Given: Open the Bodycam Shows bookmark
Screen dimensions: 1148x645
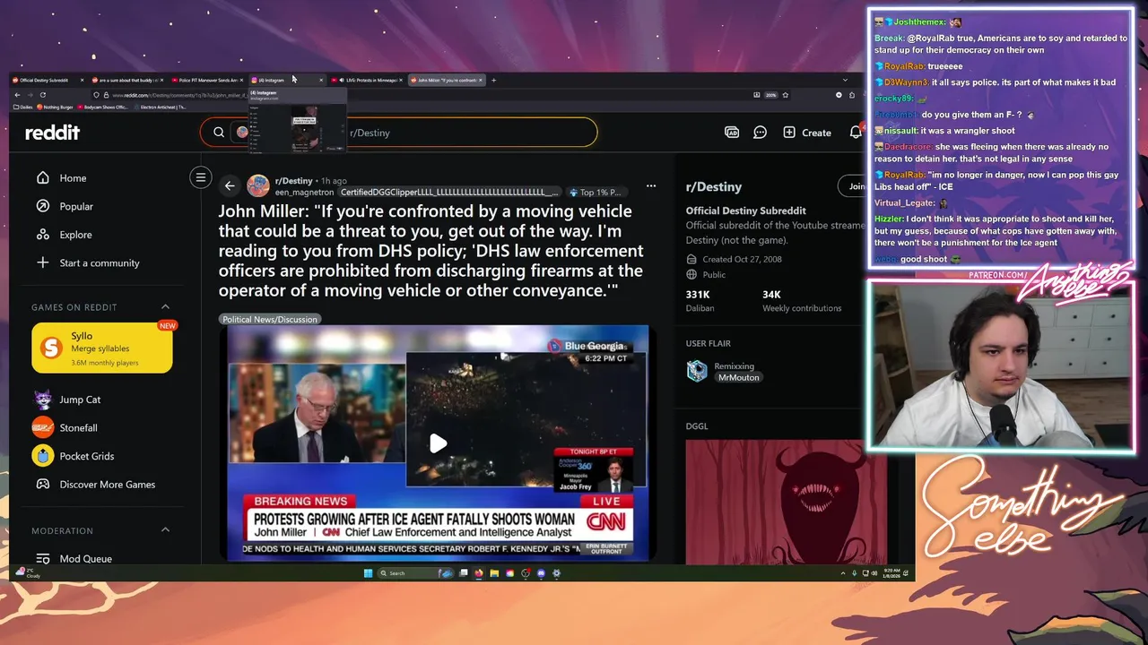Looking at the screenshot, I should click(x=102, y=107).
